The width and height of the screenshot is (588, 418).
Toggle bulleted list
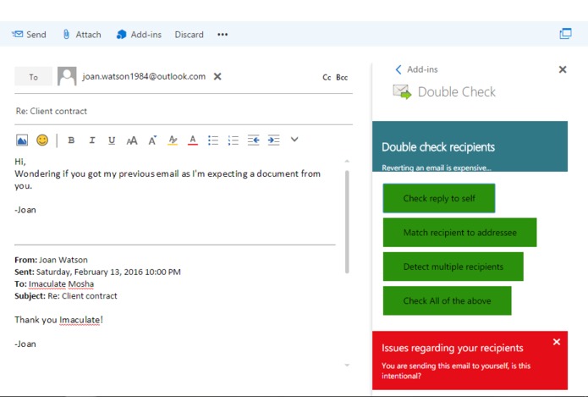point(213,140)
